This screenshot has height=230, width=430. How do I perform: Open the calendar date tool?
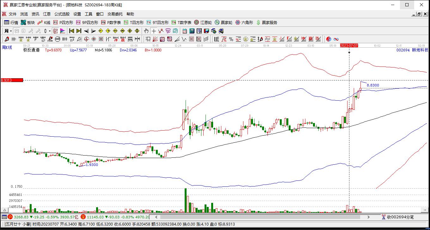[x=185, y=31]
